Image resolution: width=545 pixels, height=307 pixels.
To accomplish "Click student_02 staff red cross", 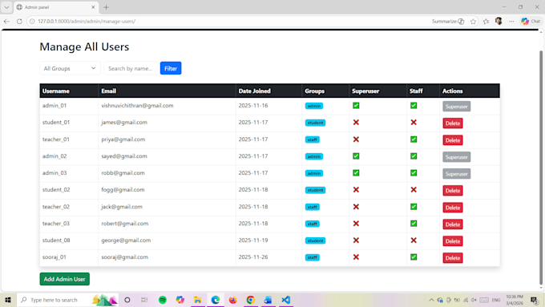I will [414, 190].
